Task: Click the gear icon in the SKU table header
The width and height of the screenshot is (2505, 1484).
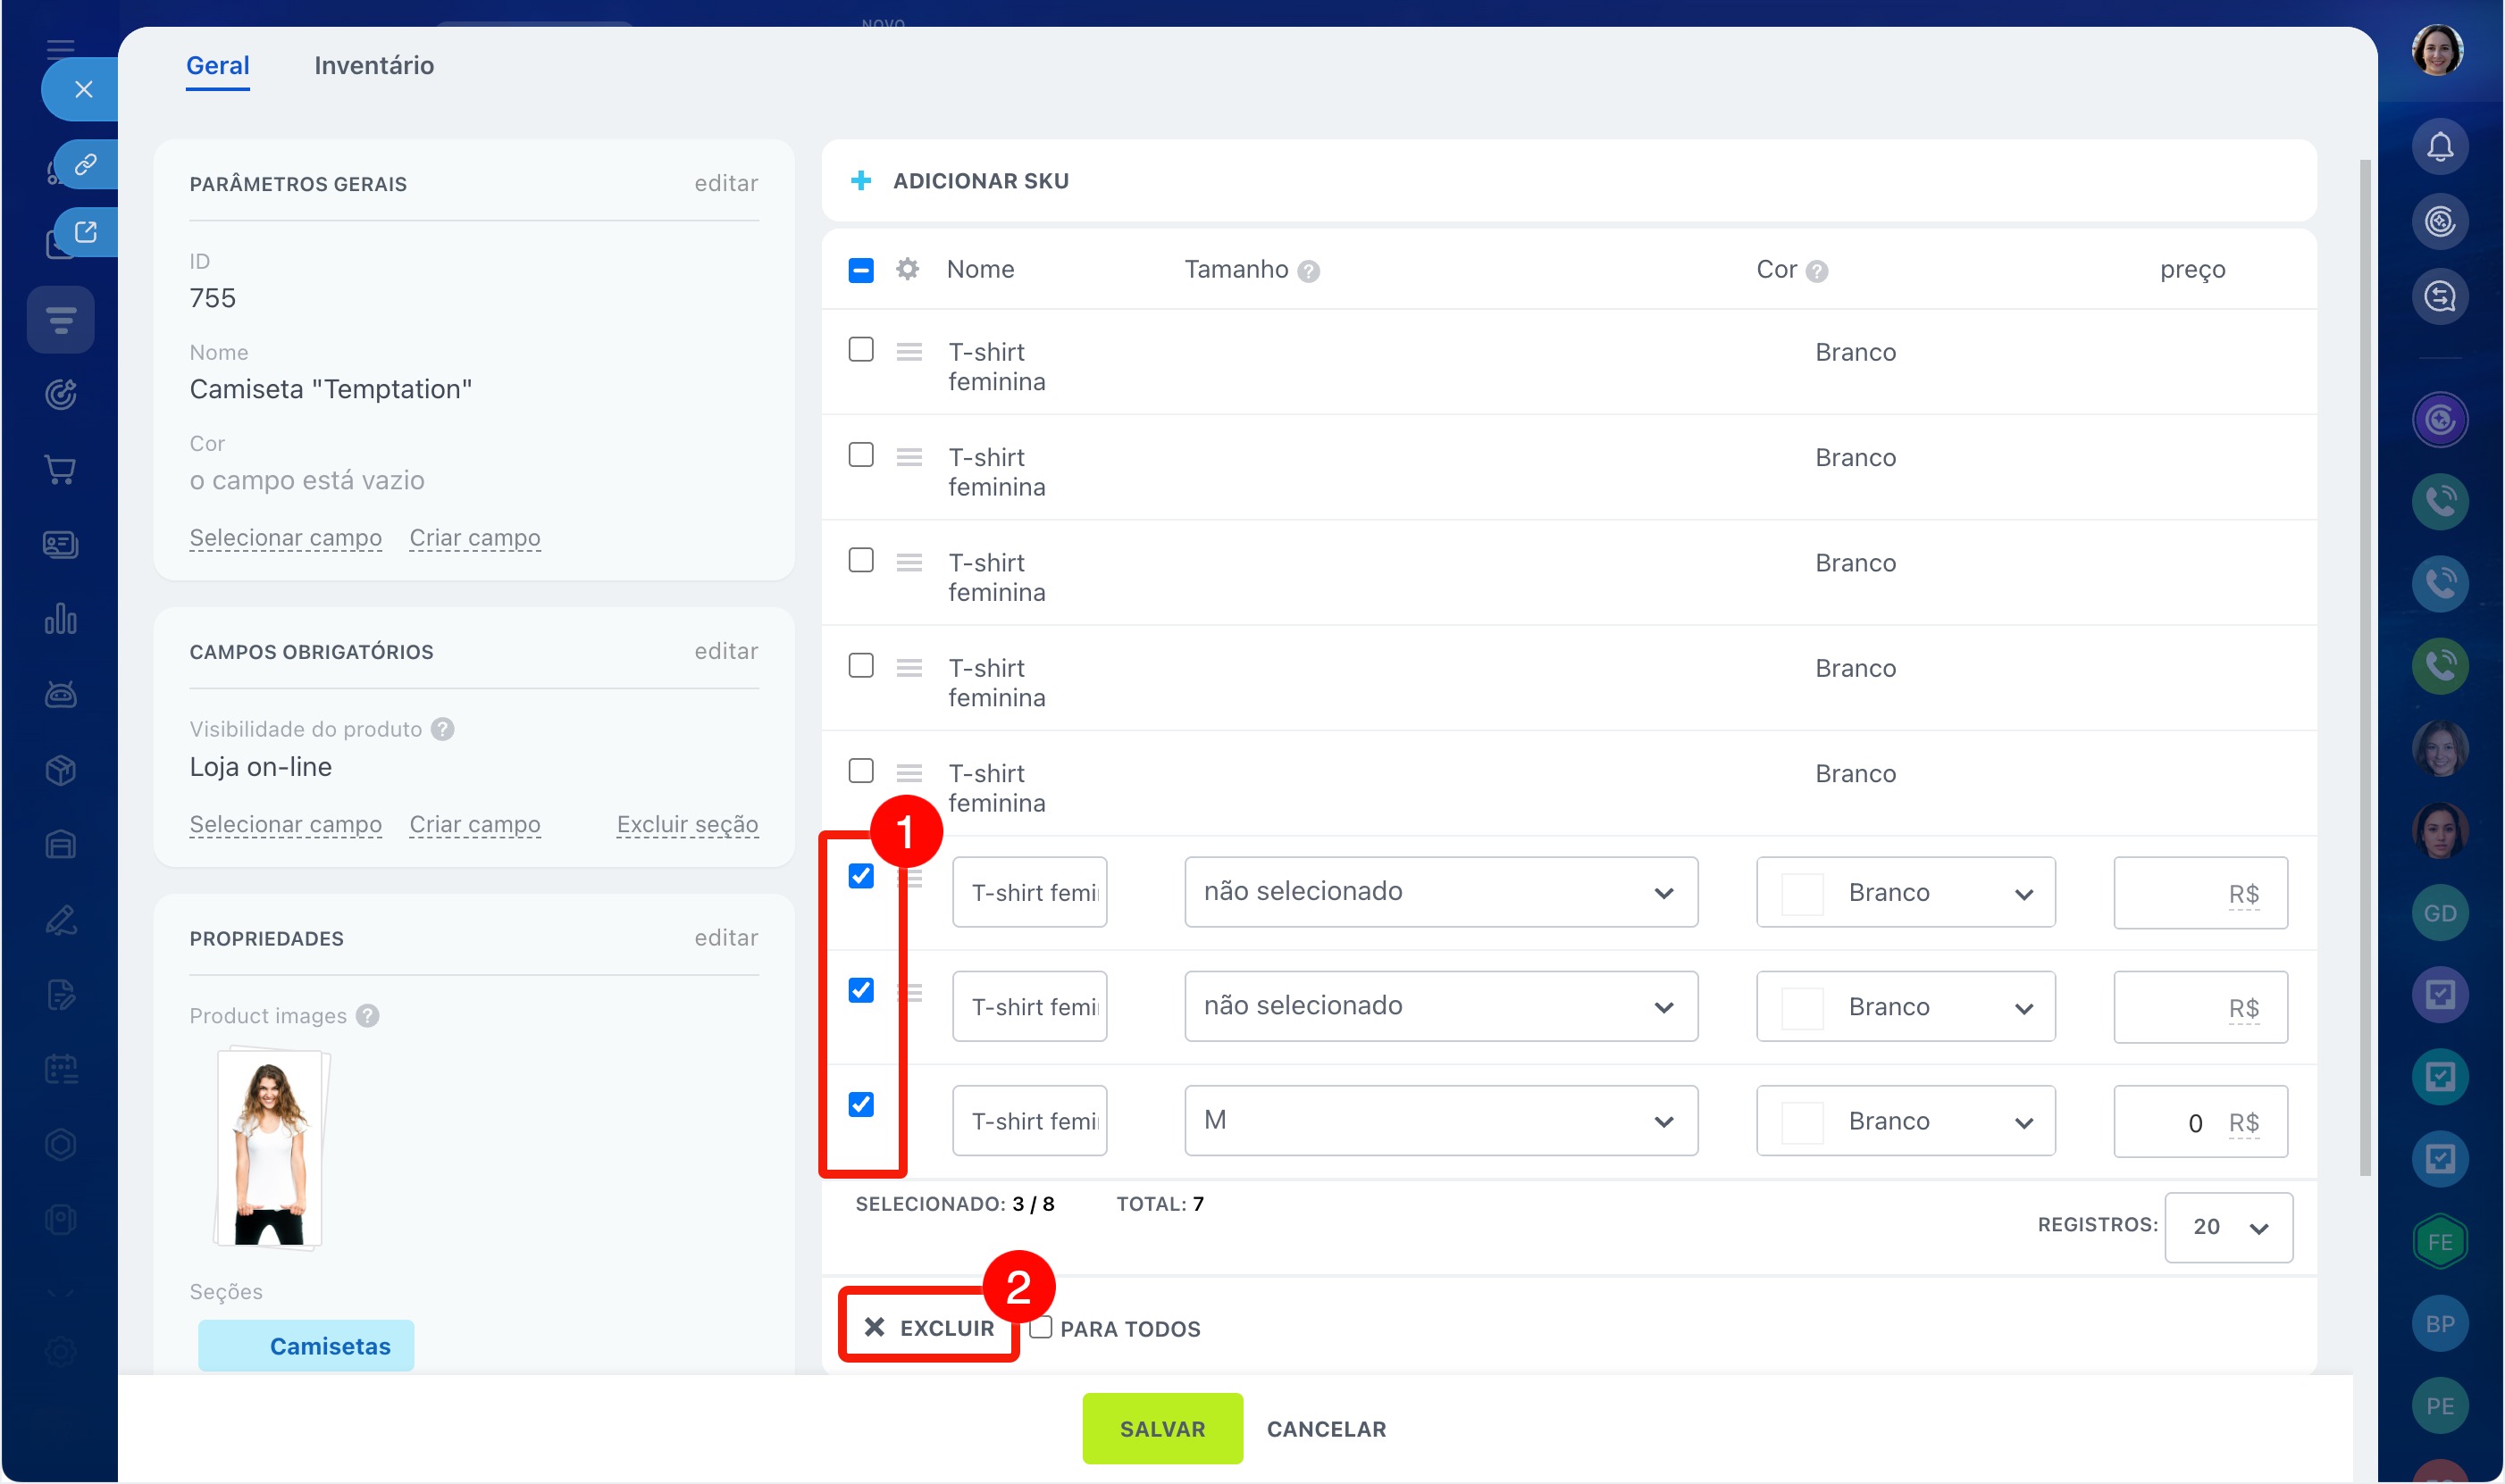Action: tap(907, 269)
